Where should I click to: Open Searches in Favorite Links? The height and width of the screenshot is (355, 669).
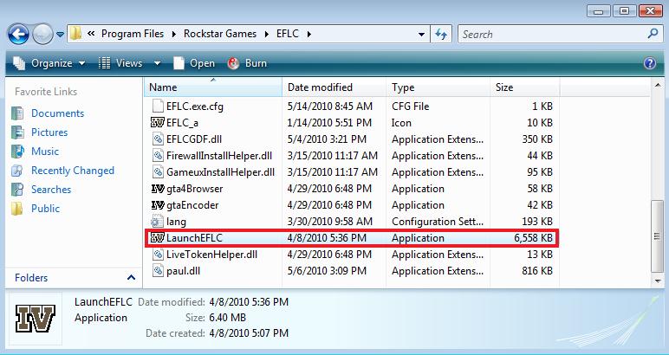coord(51,190)
